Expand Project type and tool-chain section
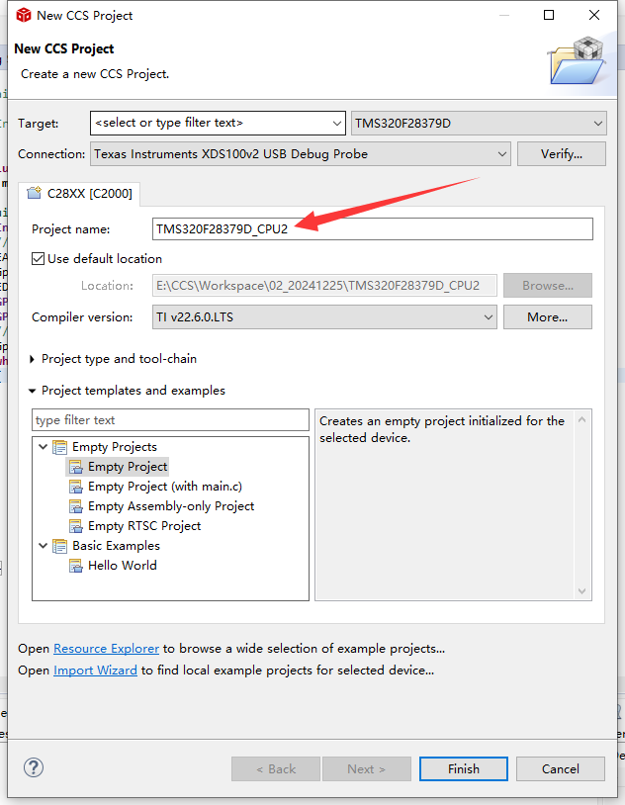The width and height of the screenshot is (625, 805). pyautogui.click(x=32, y=359)
